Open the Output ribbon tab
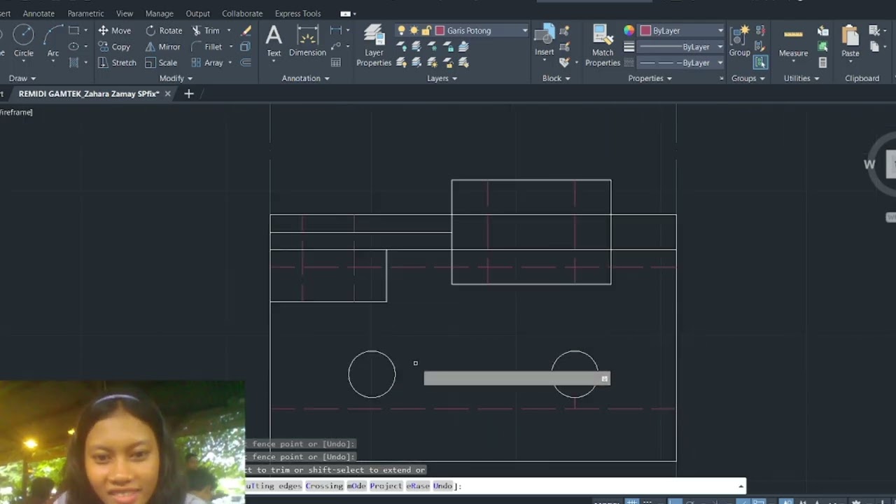 coord(198,13)
